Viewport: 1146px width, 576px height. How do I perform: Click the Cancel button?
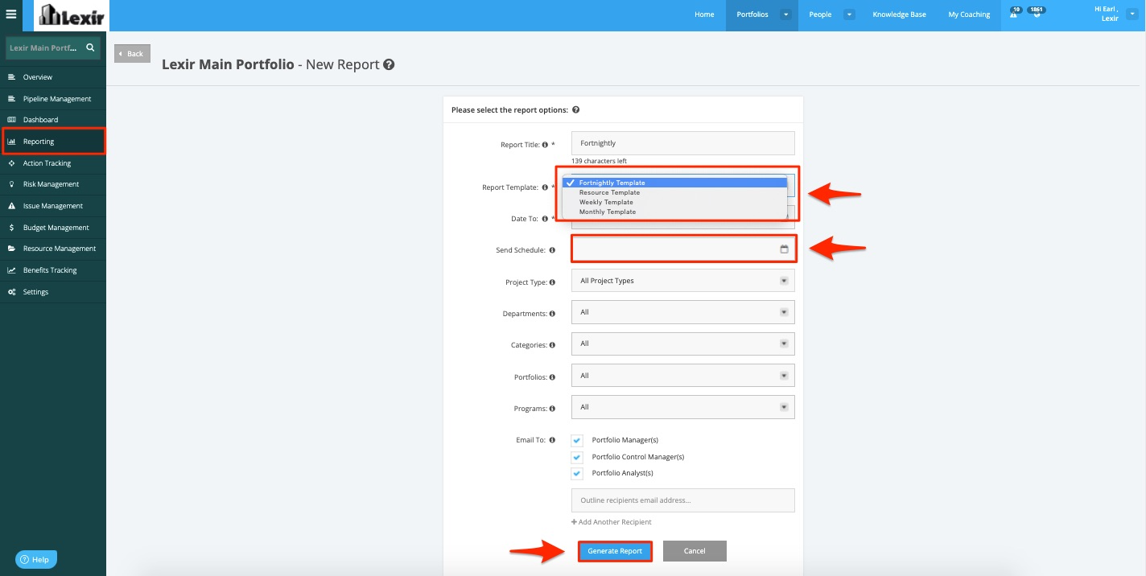695,551
